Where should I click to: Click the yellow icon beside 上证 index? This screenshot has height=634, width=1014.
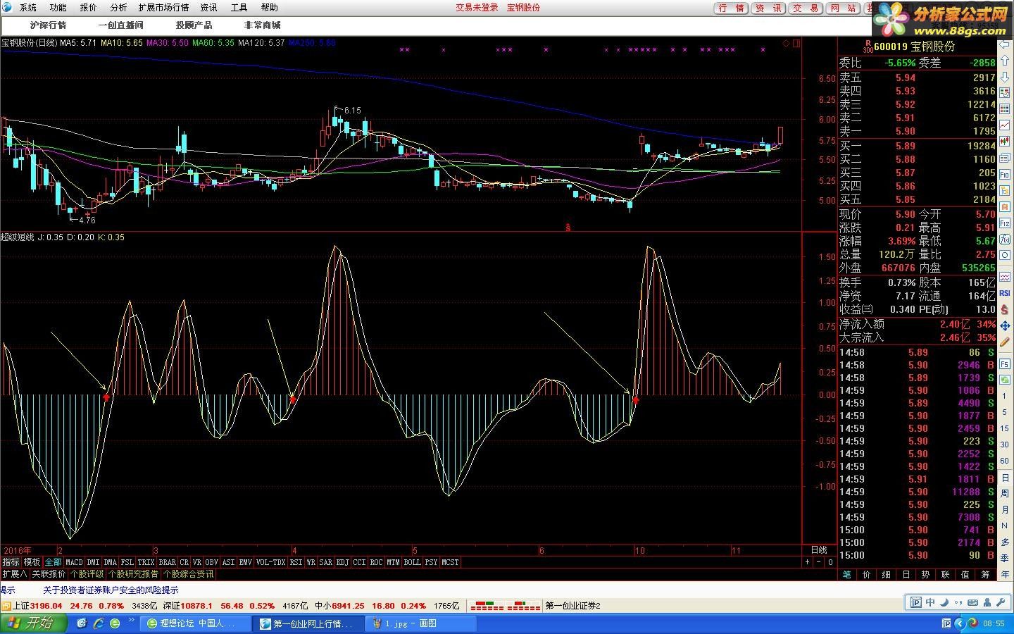pyautogui.click(x=6, y=606)
